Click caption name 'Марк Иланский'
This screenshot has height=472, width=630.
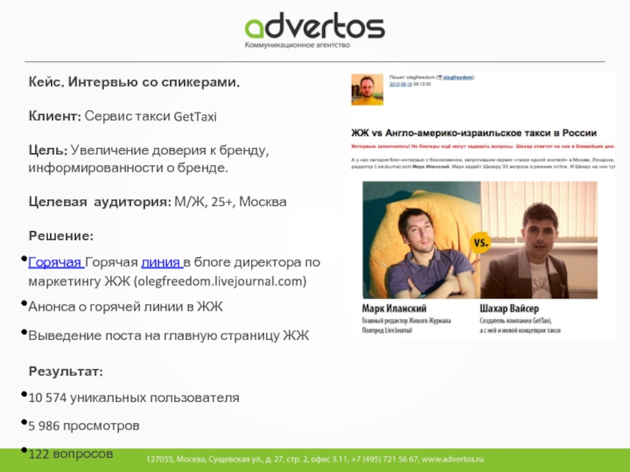tap(395, 308)
